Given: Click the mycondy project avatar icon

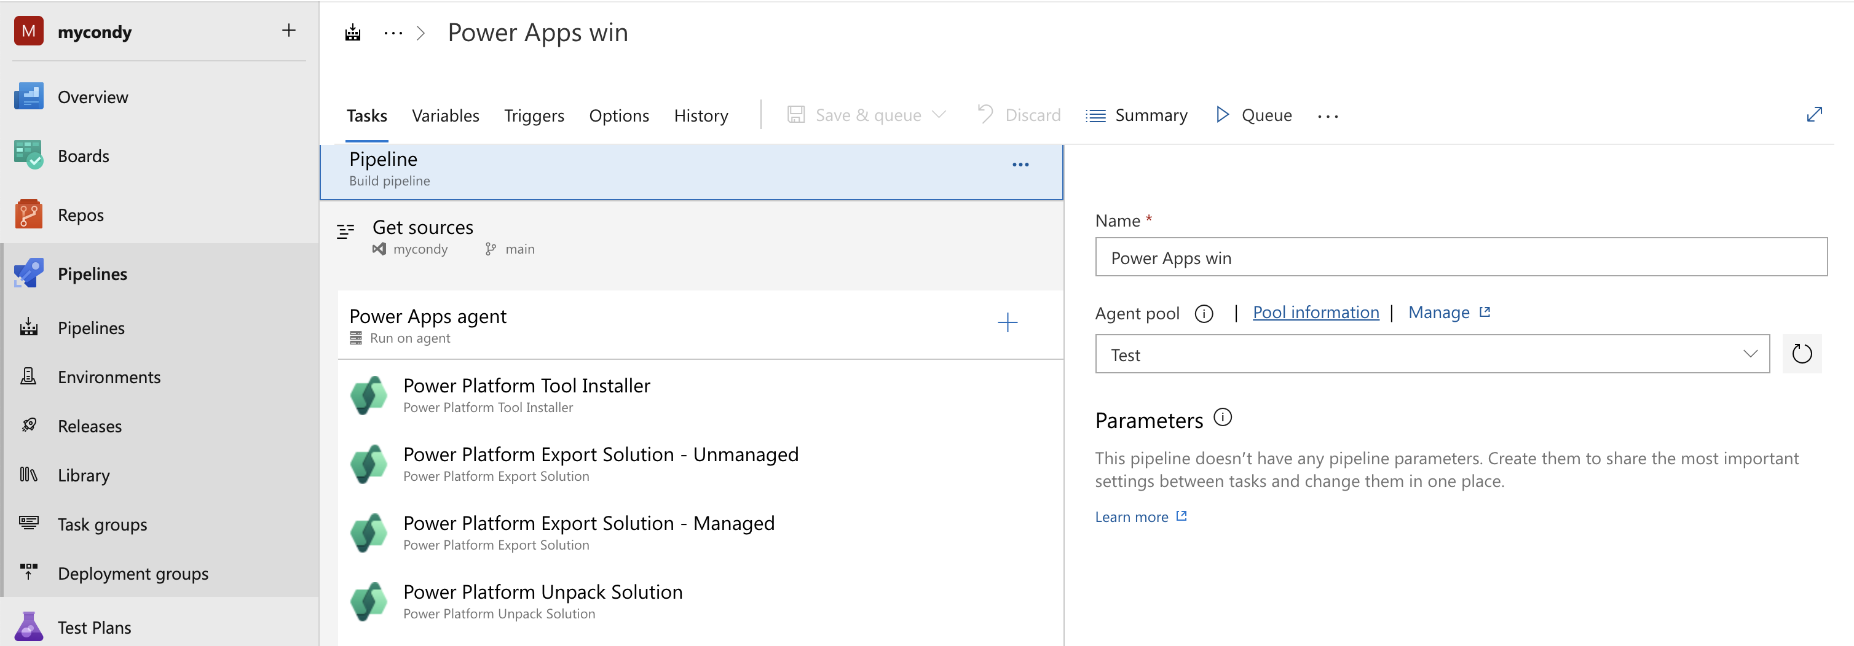Looking at the screenshot, I should (x=29, y=31).
